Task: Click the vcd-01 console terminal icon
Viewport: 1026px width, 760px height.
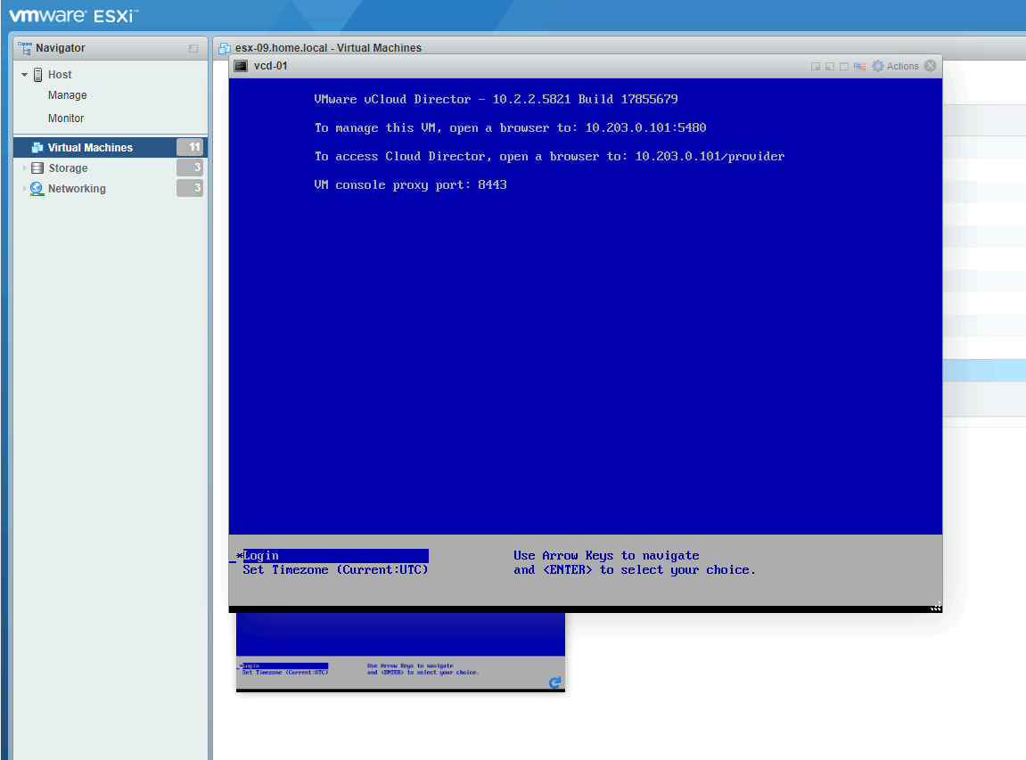Action: tap(240, 66)
